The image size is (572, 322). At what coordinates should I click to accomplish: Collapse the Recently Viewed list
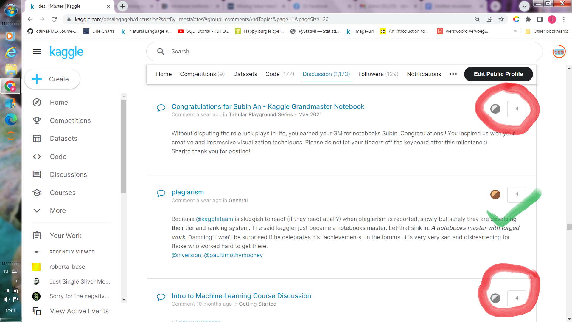point(37,252)
